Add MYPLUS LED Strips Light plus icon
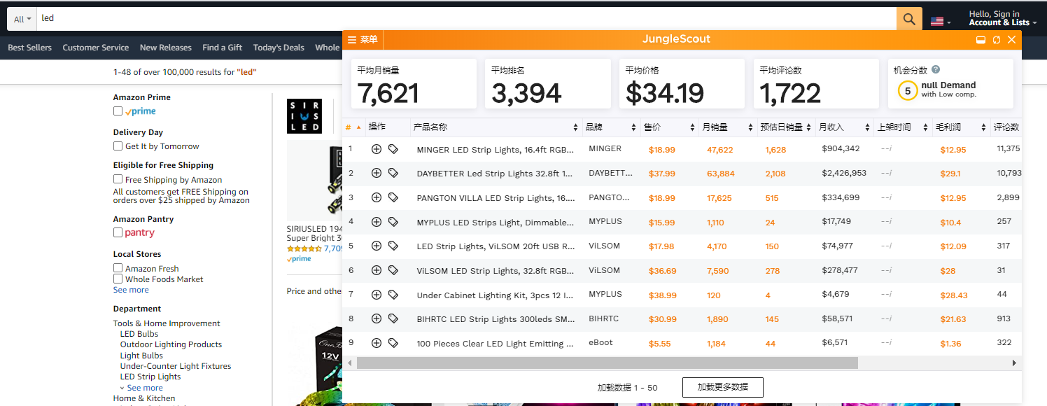The height and width of the screenshot is (406, 1047). coord(377,222)
